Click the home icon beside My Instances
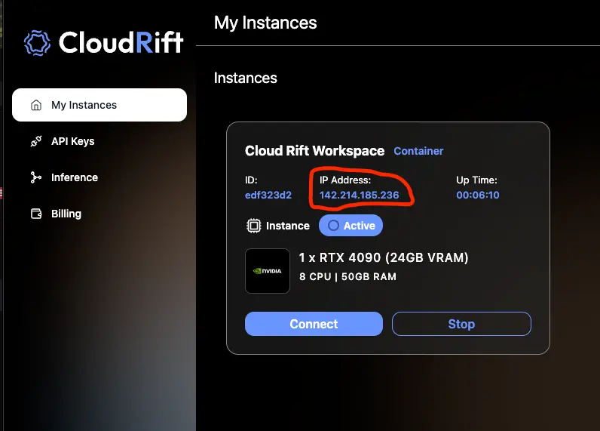This screenshot has height=431, width=600. coord(35,105)
